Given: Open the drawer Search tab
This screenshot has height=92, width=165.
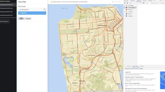Looking at the screenshot, I should click(142, 66).
